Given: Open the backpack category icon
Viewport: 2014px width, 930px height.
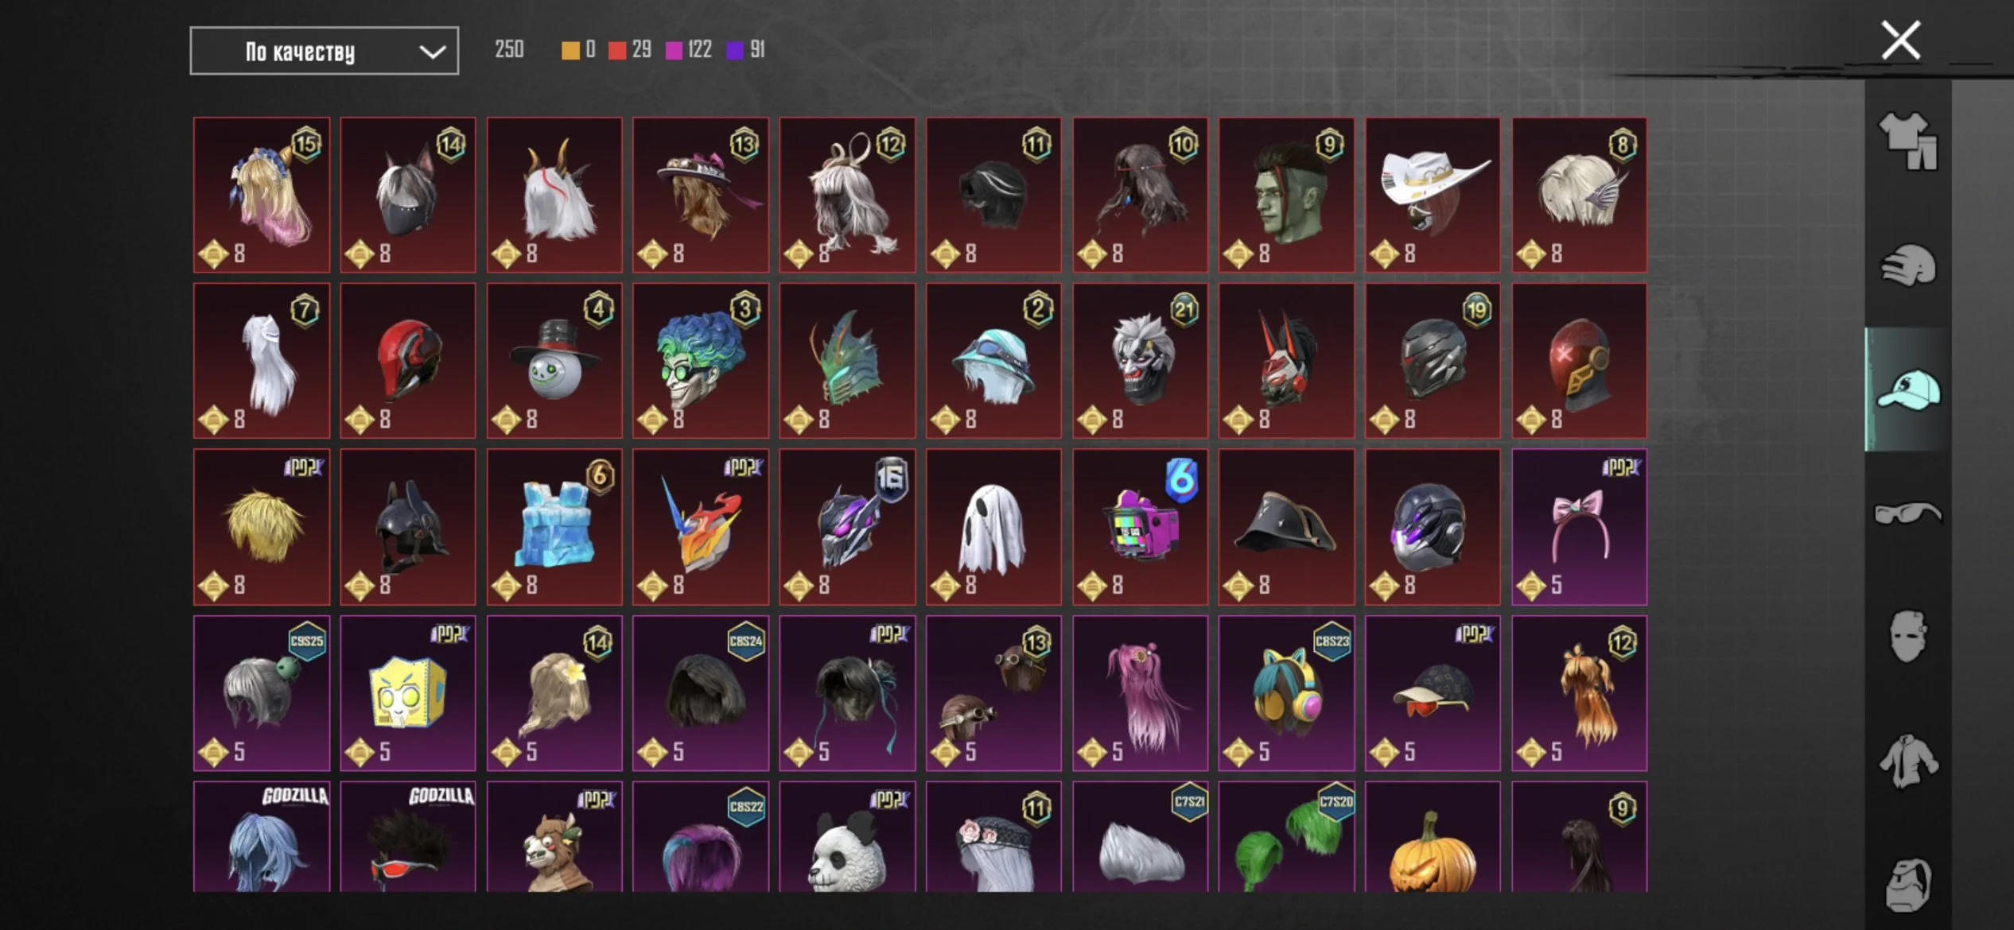Looking at the screenshot, I should pos(1907,884).
